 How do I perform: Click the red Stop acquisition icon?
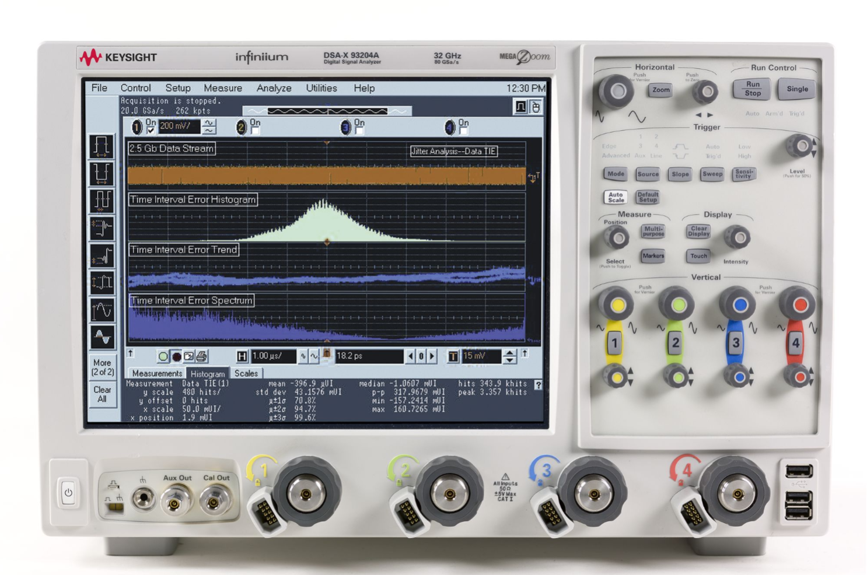(x=176, y=356)
